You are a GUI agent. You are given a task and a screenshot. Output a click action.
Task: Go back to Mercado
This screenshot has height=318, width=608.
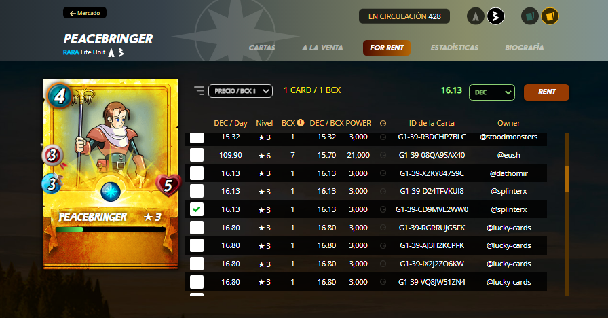85,13
